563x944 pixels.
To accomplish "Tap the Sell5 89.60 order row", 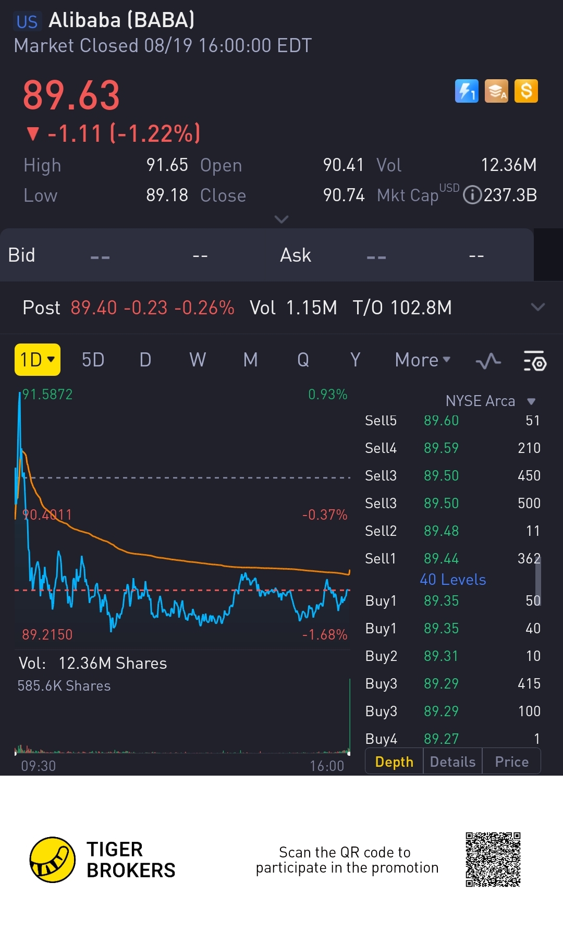I will pos(452,421).
